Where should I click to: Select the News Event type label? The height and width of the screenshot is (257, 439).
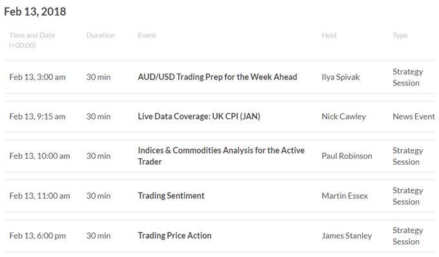click(x=414, y=116)
